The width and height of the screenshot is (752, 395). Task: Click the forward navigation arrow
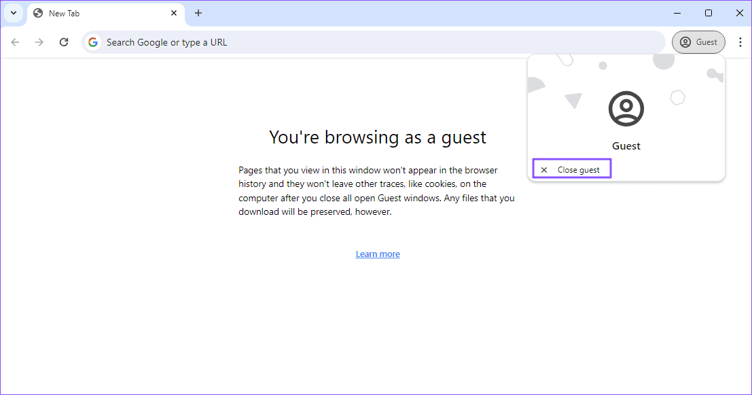click(x=39, y=42)
